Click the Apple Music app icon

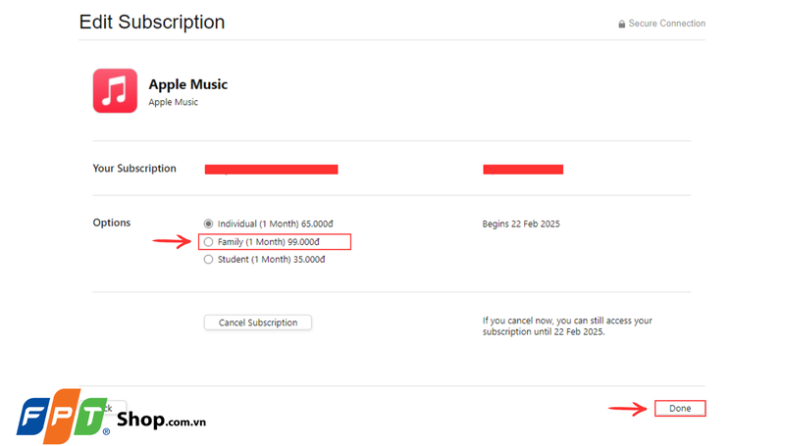(116, 90)
